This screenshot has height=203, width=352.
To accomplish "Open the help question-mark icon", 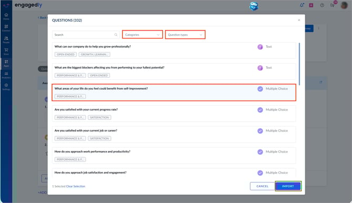I will [x=322, y=5].
